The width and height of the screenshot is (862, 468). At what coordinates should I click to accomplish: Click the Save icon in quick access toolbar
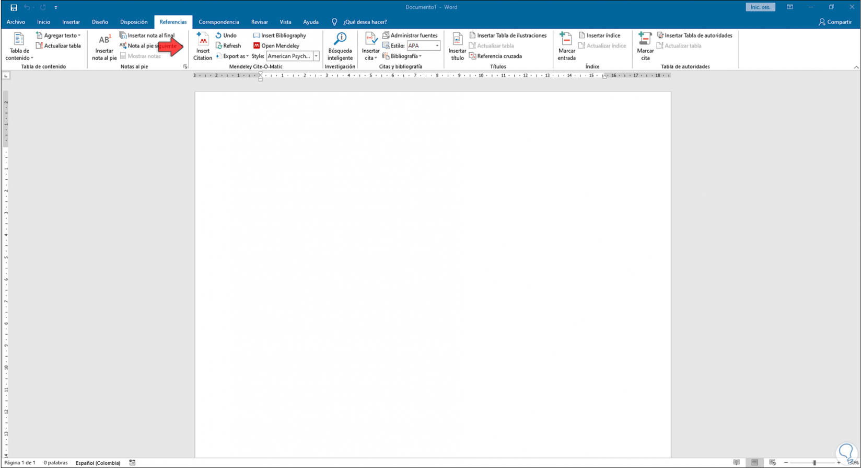14,7
